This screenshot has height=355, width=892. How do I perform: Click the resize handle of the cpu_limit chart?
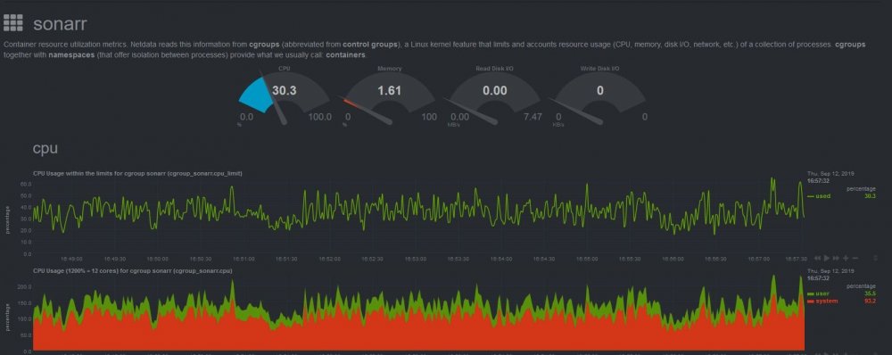click(875, 259)
